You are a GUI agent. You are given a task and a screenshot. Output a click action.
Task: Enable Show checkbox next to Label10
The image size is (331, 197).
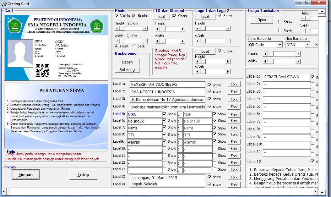[164, 148]
